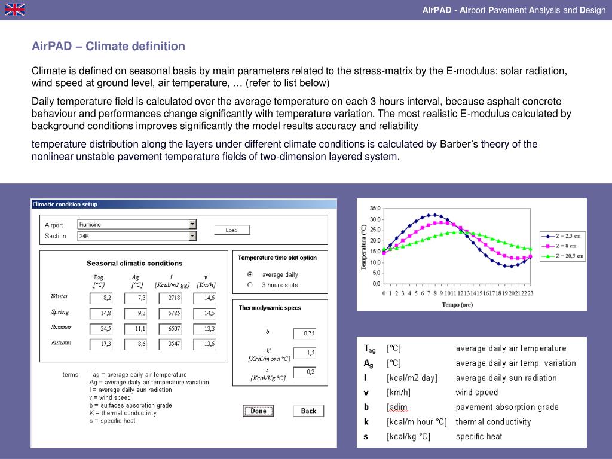
Task: Edit the Spring Ag field 9,3
Action: pyautogui.click(x=136, y=313)
